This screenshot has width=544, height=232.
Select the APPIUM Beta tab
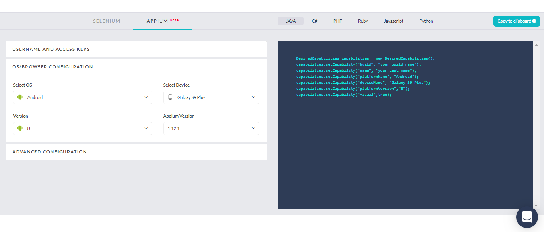coord(162,21)
